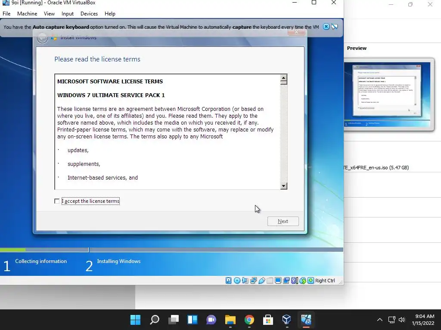This screenshot has width=441, height=330.
Task: Click the Please read the license terms heading
Action: (x=97, y=59)
